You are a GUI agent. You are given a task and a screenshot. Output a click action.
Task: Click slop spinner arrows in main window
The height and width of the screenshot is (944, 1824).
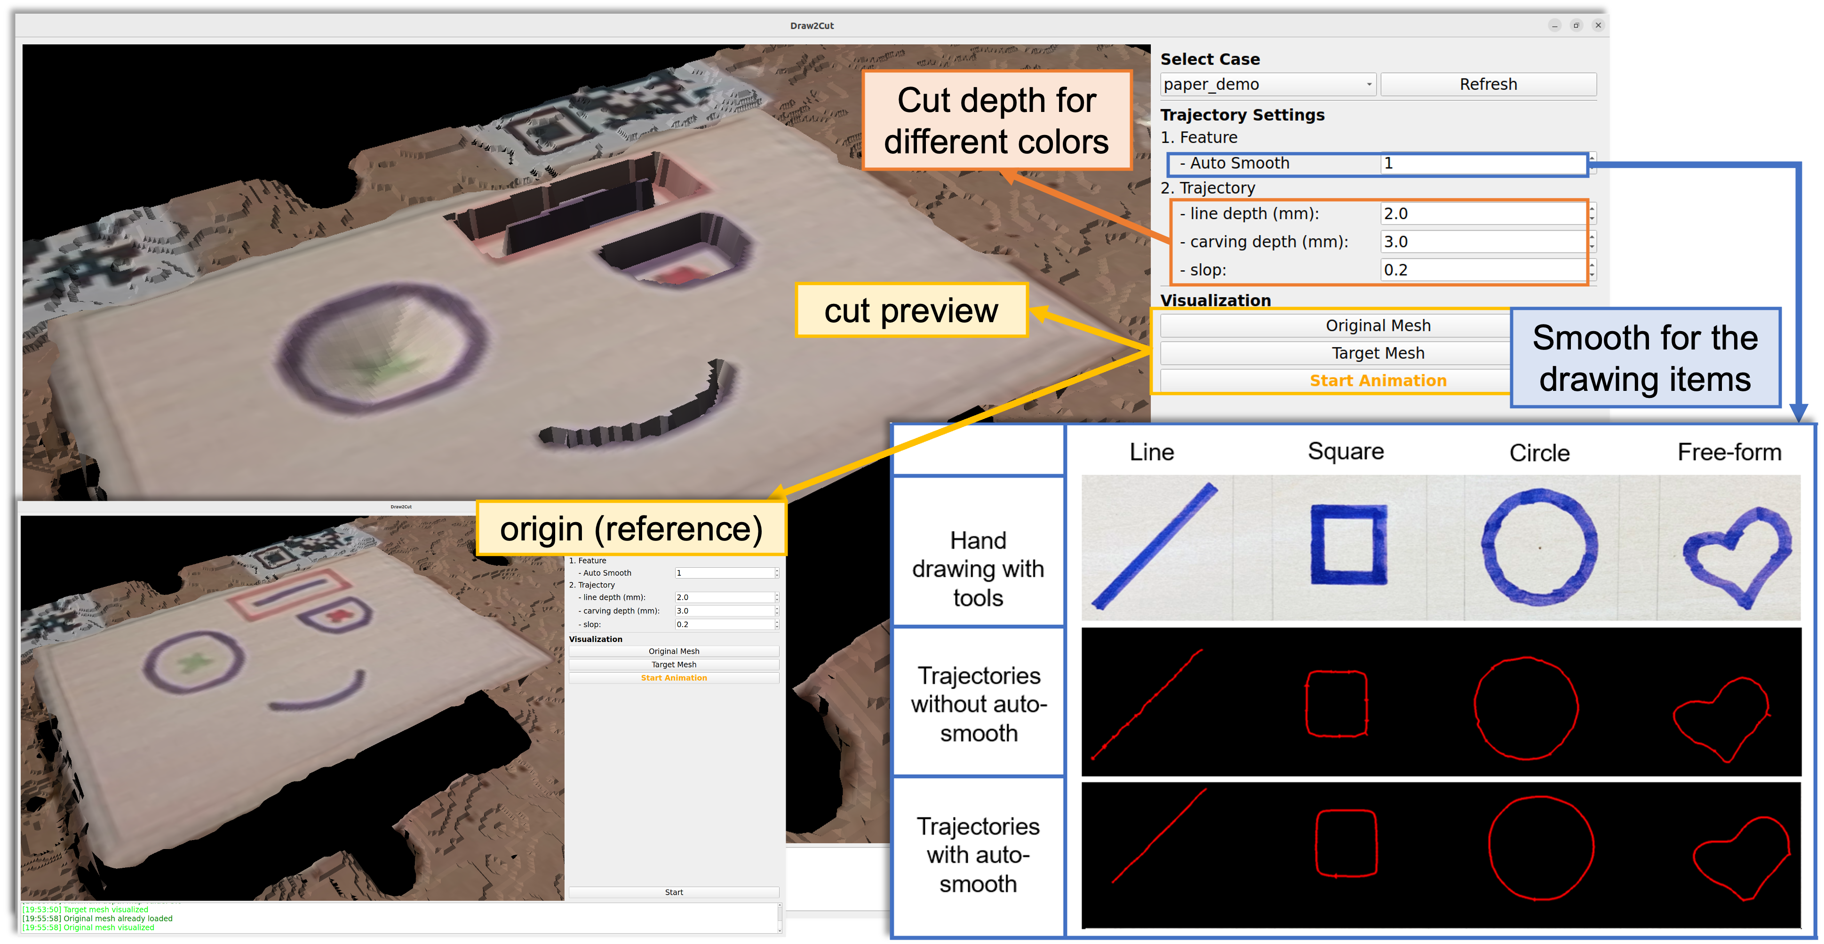pyautogui.click(x=1593, y=270)
